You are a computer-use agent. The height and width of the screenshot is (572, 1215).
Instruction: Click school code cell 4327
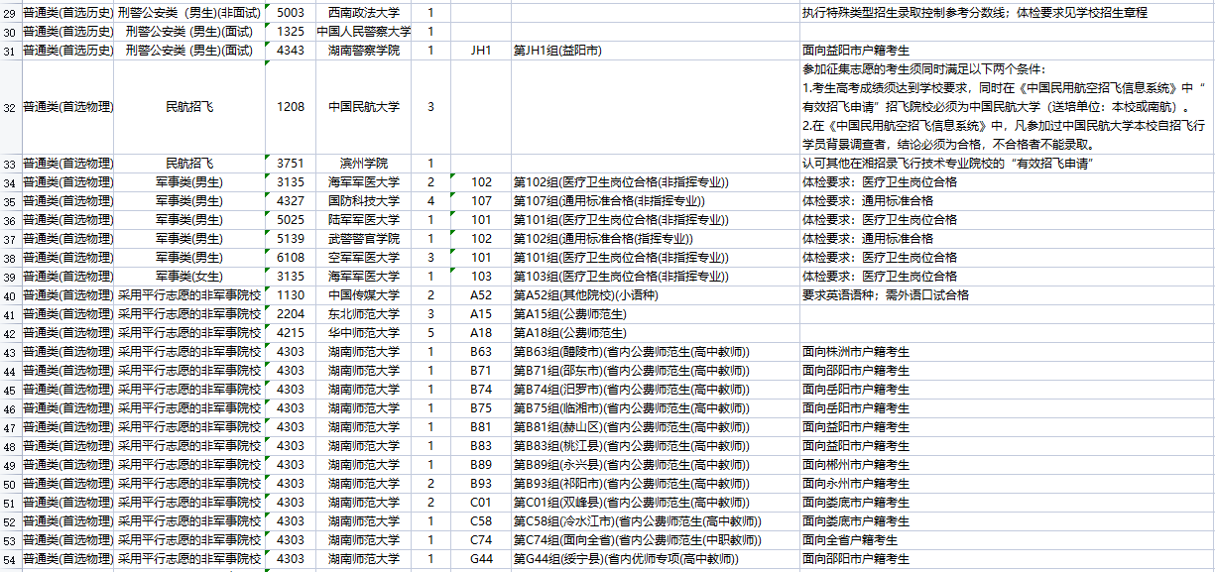coord(291,201)
